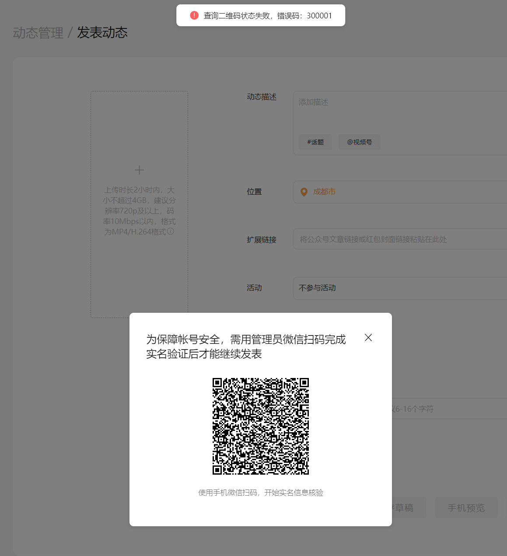Image resolution: width=507 pixels, height=556 pixels.
Task: Click the 动态描述 field label
Action: [262, 97]
